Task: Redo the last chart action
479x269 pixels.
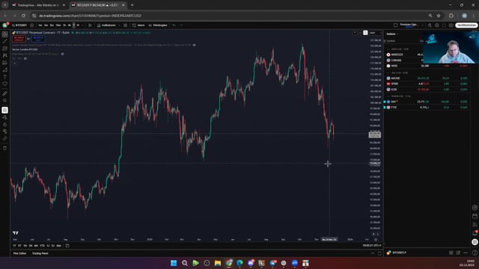Action: 181,25
